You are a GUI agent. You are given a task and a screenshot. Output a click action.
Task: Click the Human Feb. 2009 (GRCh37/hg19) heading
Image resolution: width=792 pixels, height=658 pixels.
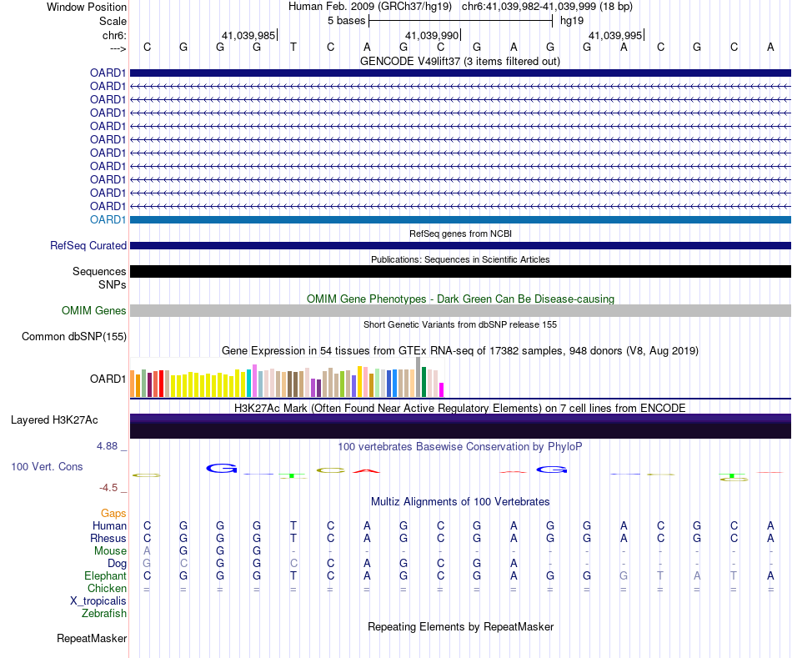[x=372, y=7]
